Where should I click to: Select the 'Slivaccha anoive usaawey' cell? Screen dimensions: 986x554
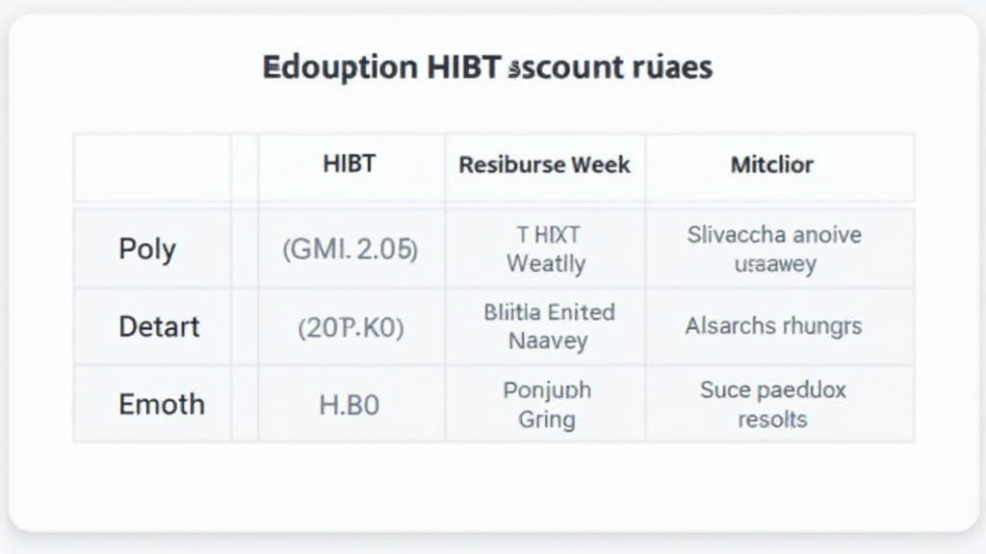774,249
